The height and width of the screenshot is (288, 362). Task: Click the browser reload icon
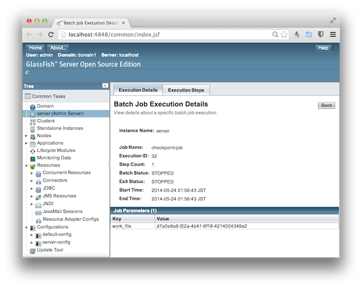click(51, 34)
